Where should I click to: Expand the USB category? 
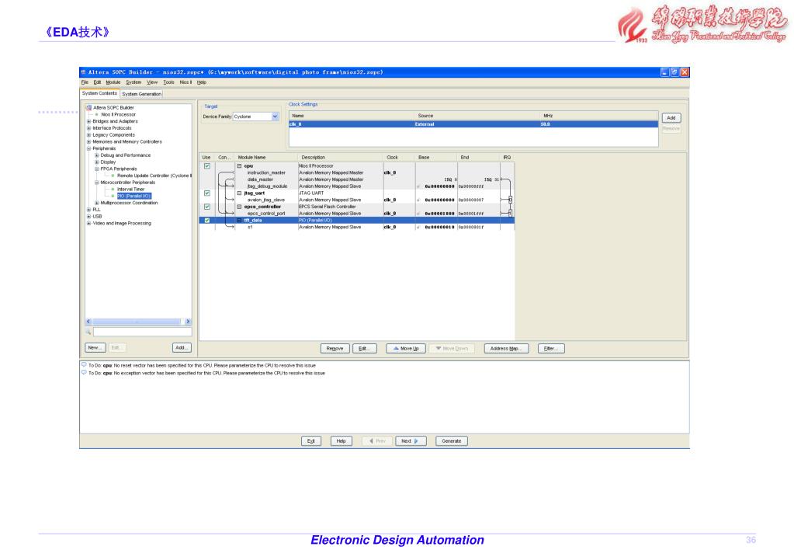coord(89,217)
